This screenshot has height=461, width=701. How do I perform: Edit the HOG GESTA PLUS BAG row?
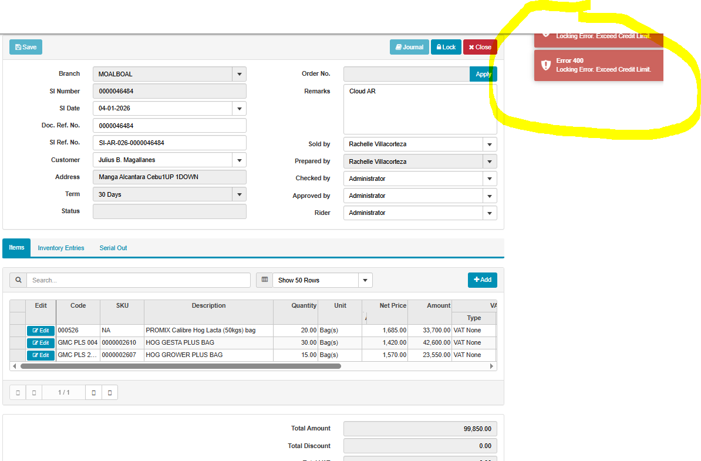[41, 343]
